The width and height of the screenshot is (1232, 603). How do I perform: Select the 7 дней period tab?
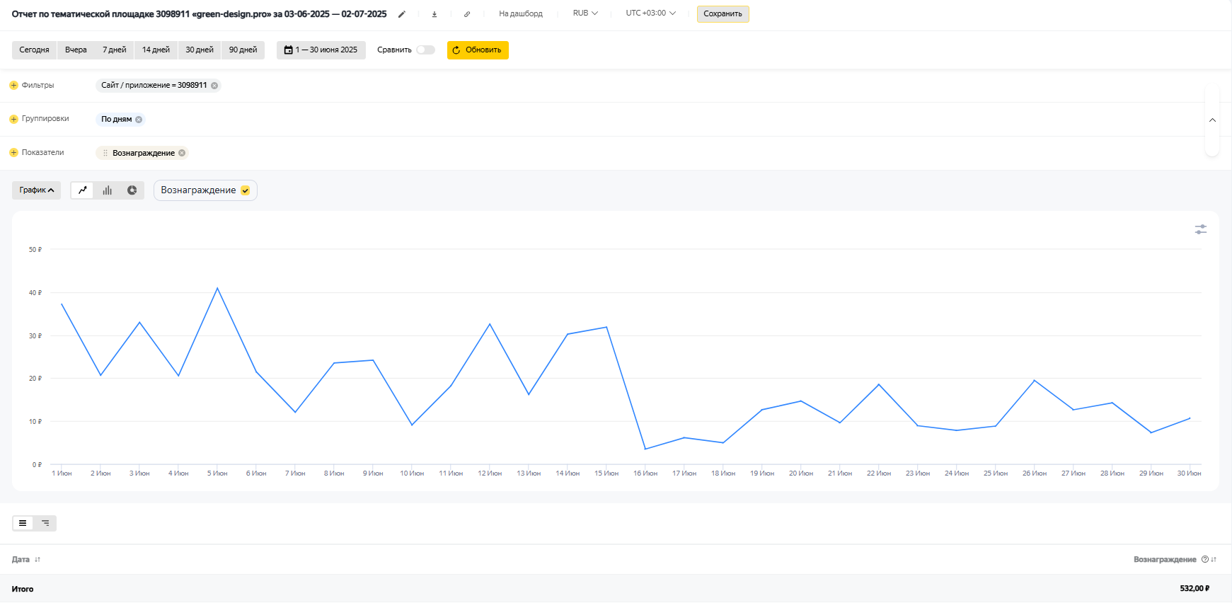114,50
